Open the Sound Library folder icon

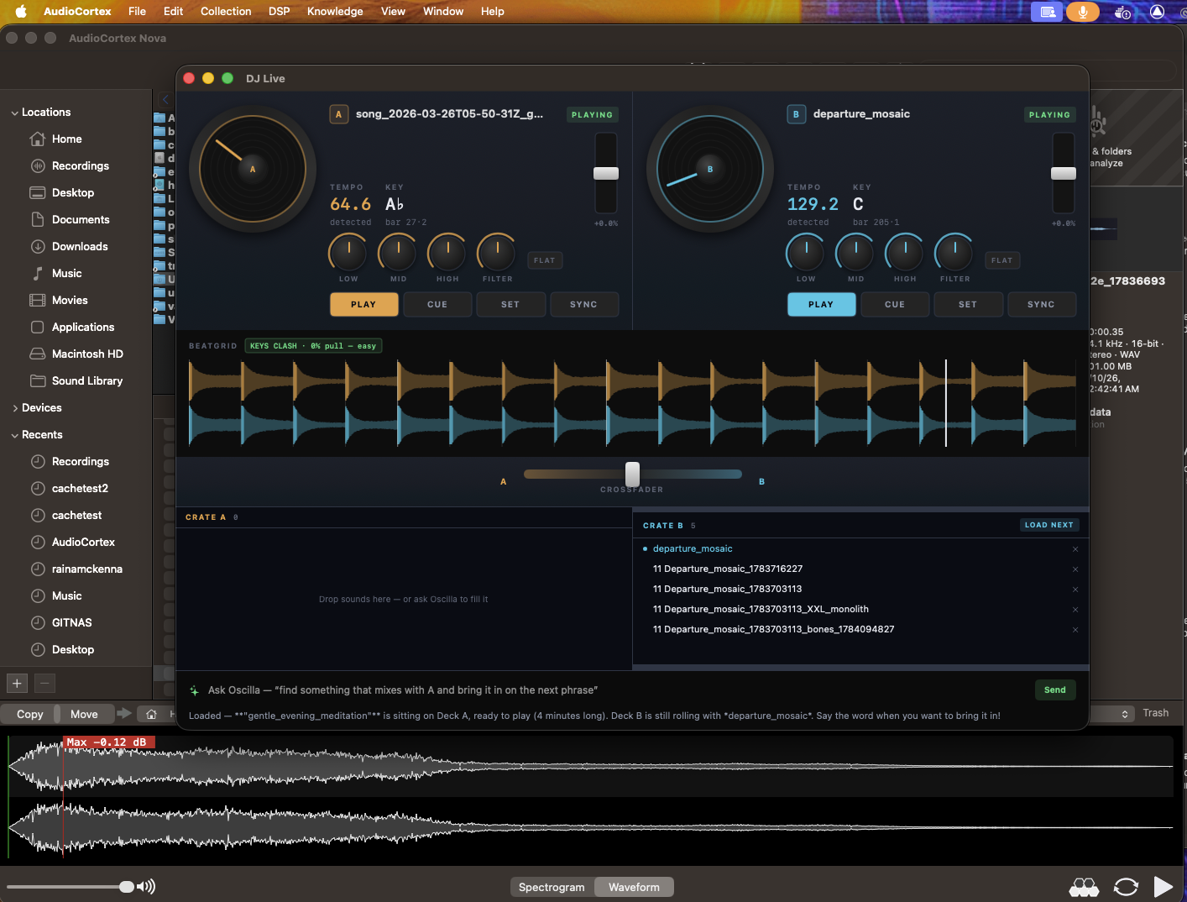[x=38, y=380]
